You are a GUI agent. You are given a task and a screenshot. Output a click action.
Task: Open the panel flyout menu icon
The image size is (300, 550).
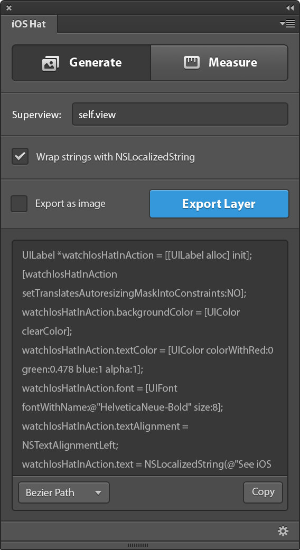[287, 24]
